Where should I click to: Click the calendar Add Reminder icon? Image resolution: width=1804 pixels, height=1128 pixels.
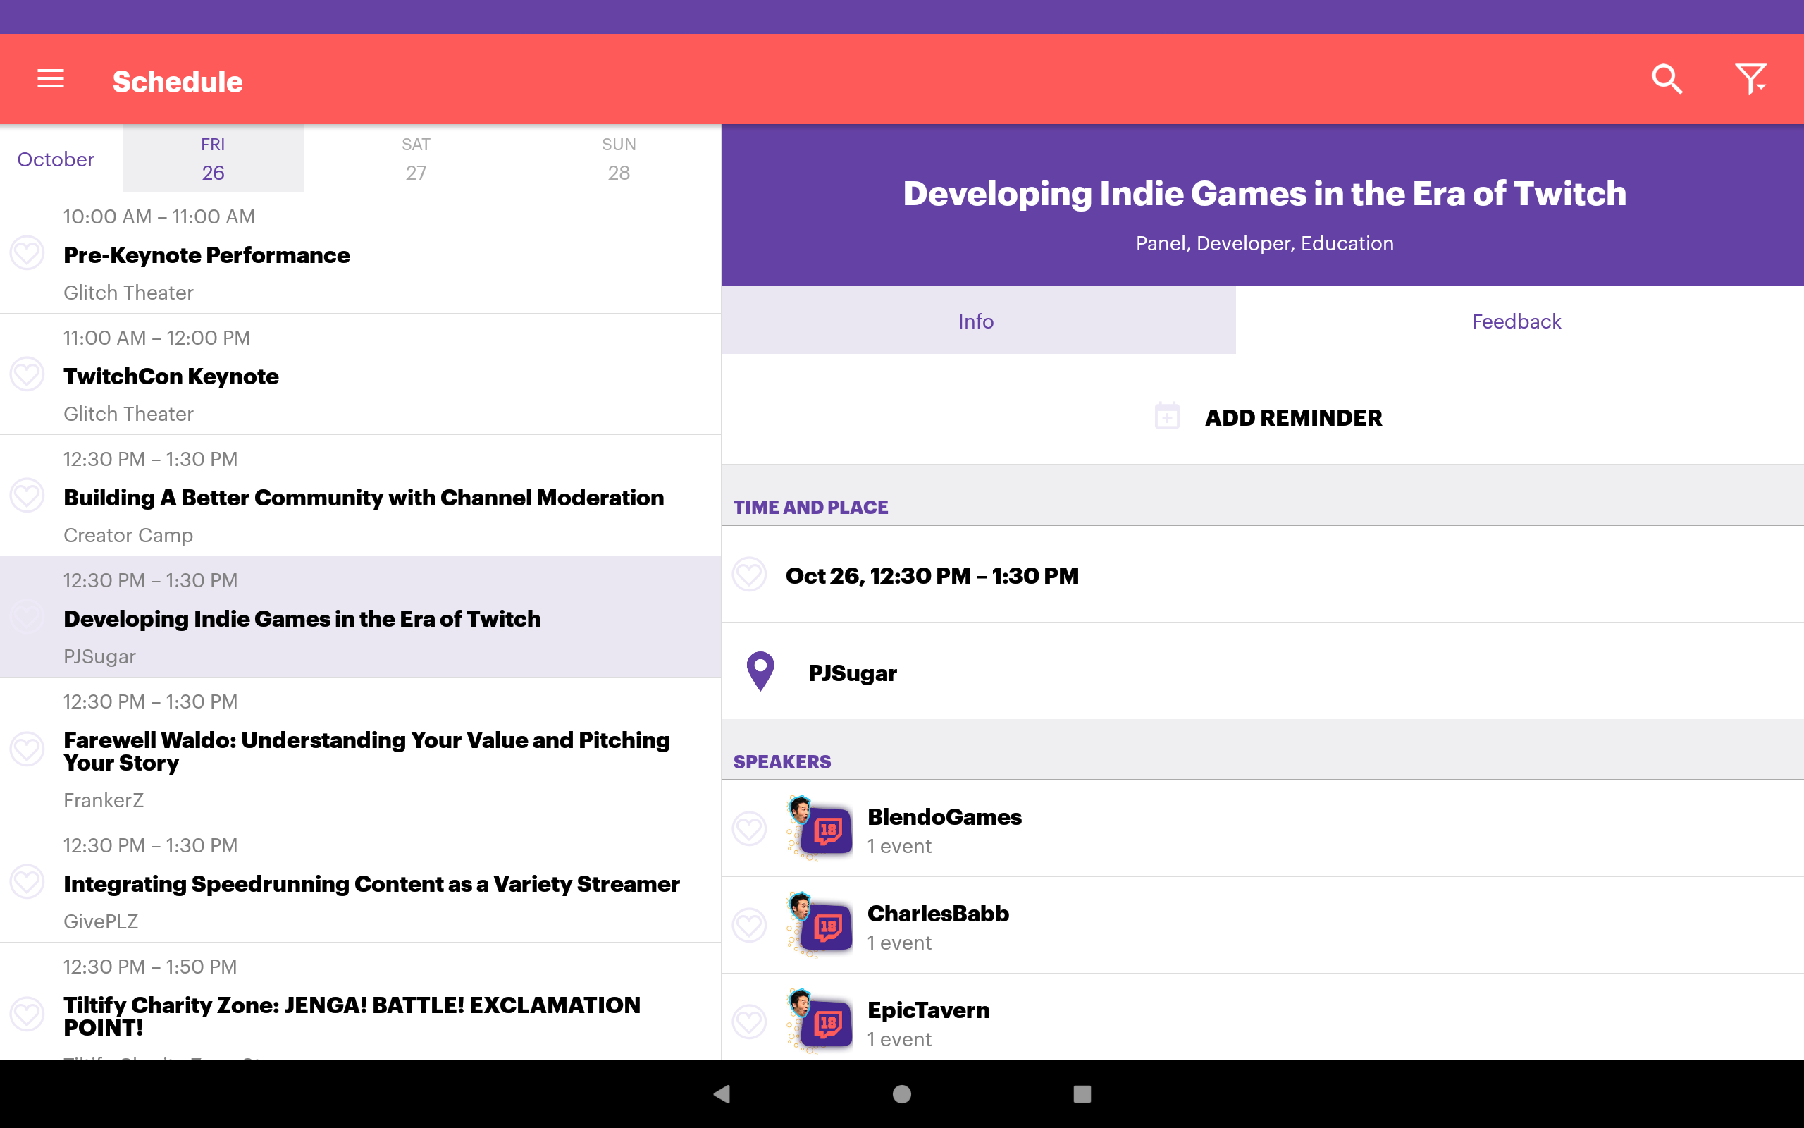pyautogui.click(x=1167, y=416)
